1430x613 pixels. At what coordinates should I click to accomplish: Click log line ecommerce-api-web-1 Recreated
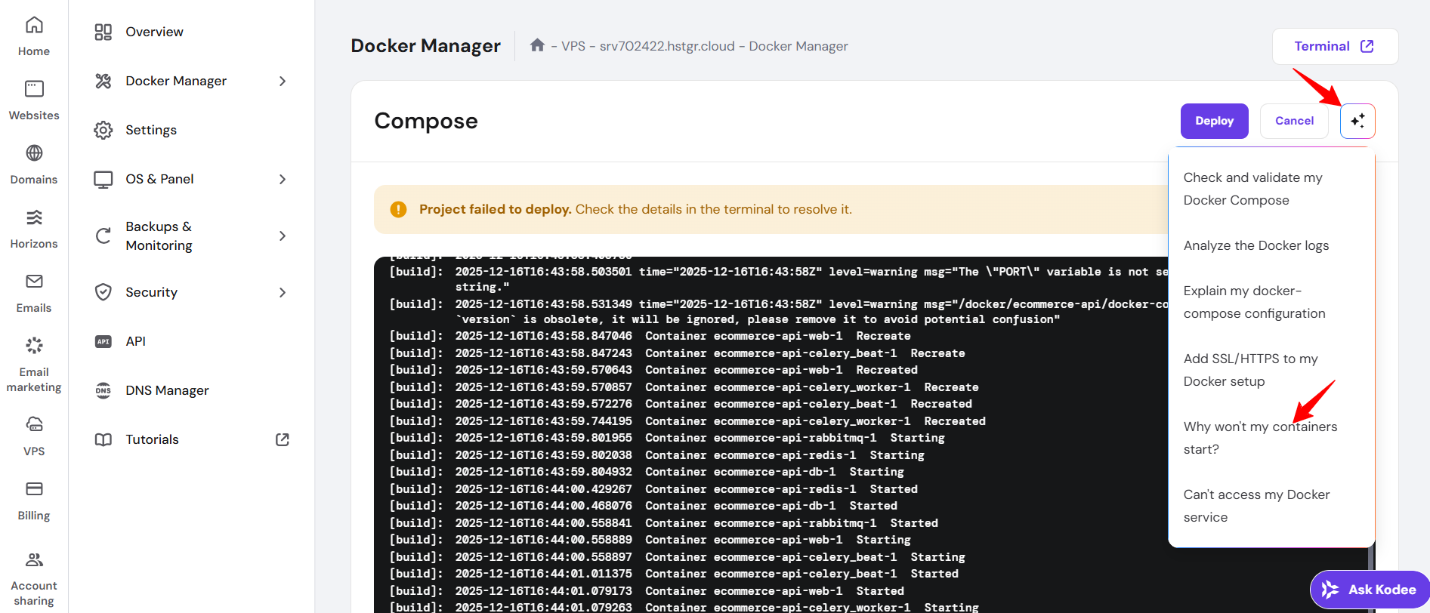click(653, 370)
